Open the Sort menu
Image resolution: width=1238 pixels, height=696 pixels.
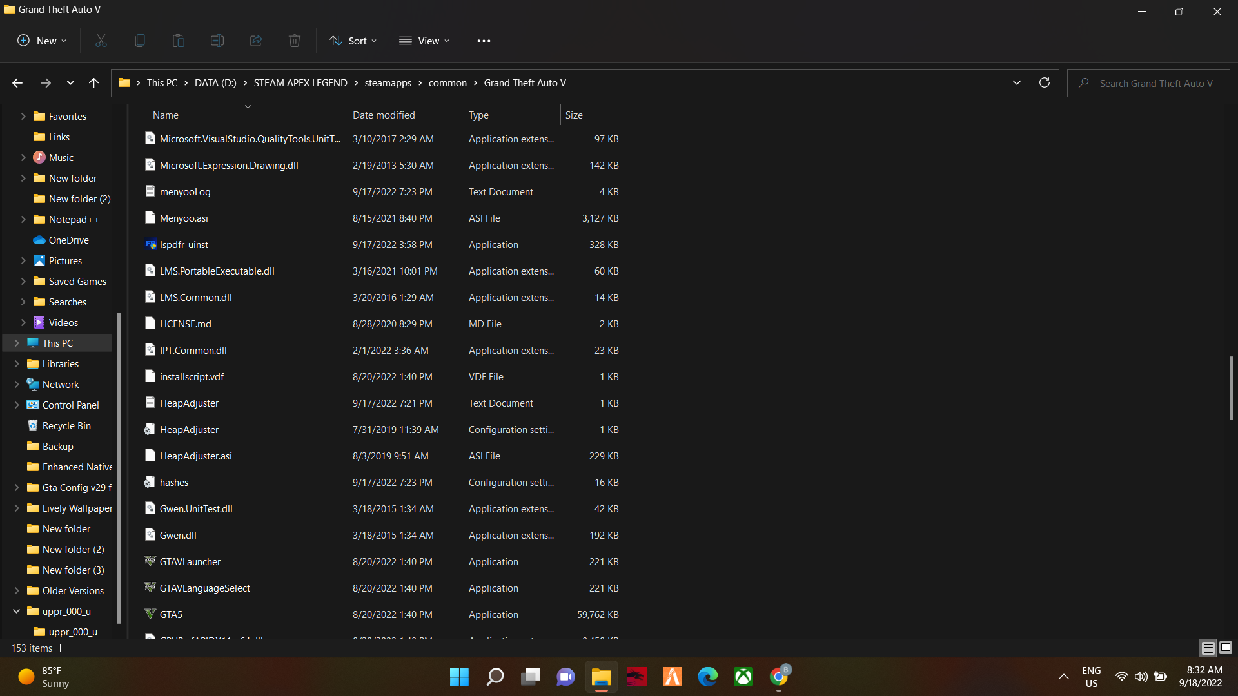click(x=353, y=41)
